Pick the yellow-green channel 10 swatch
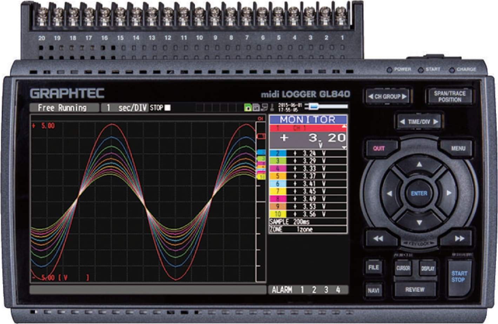498x324 pixels. click(278, 214)
